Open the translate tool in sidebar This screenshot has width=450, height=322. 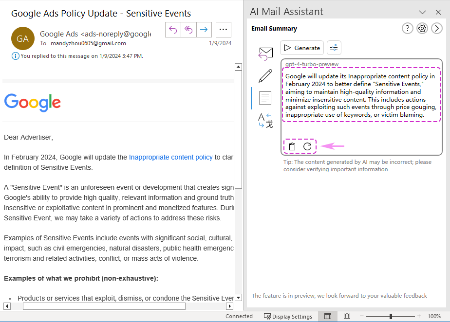click(265, 120)
